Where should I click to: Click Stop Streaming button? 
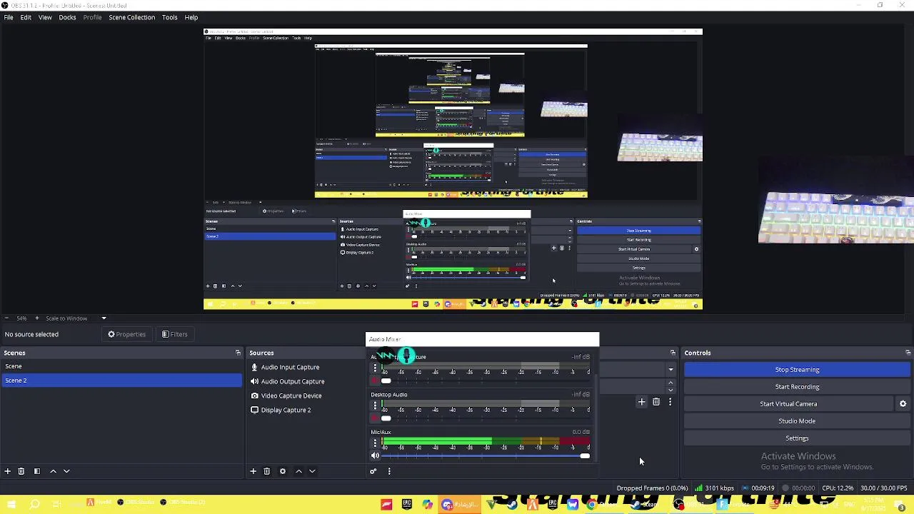pos(797,370)
